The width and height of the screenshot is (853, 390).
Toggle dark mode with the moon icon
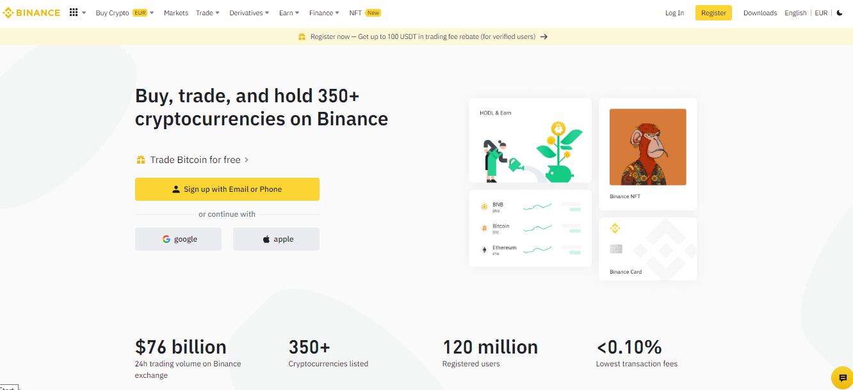point(840,12)
